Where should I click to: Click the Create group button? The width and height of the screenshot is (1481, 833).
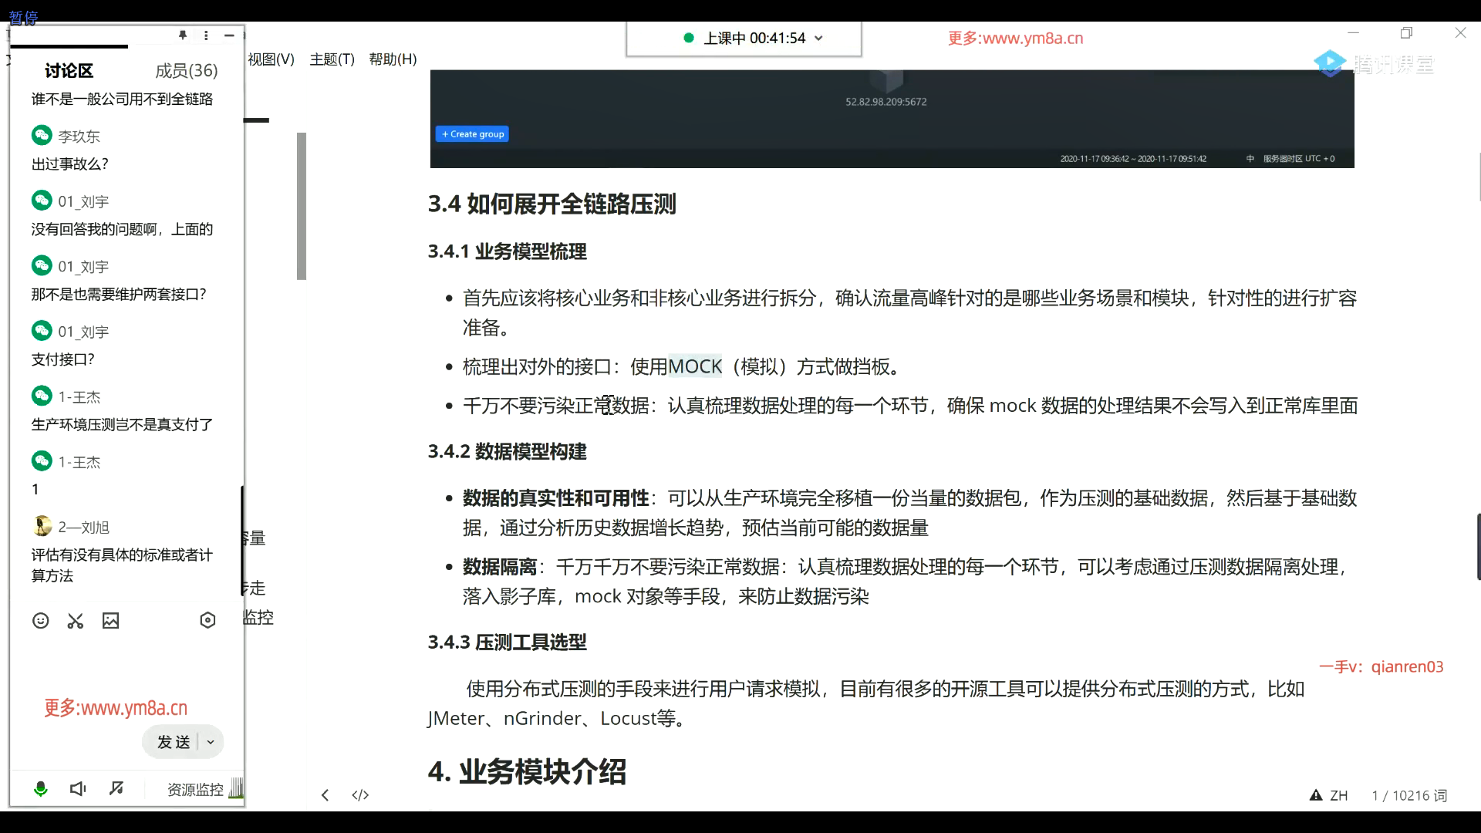point(472,134)
